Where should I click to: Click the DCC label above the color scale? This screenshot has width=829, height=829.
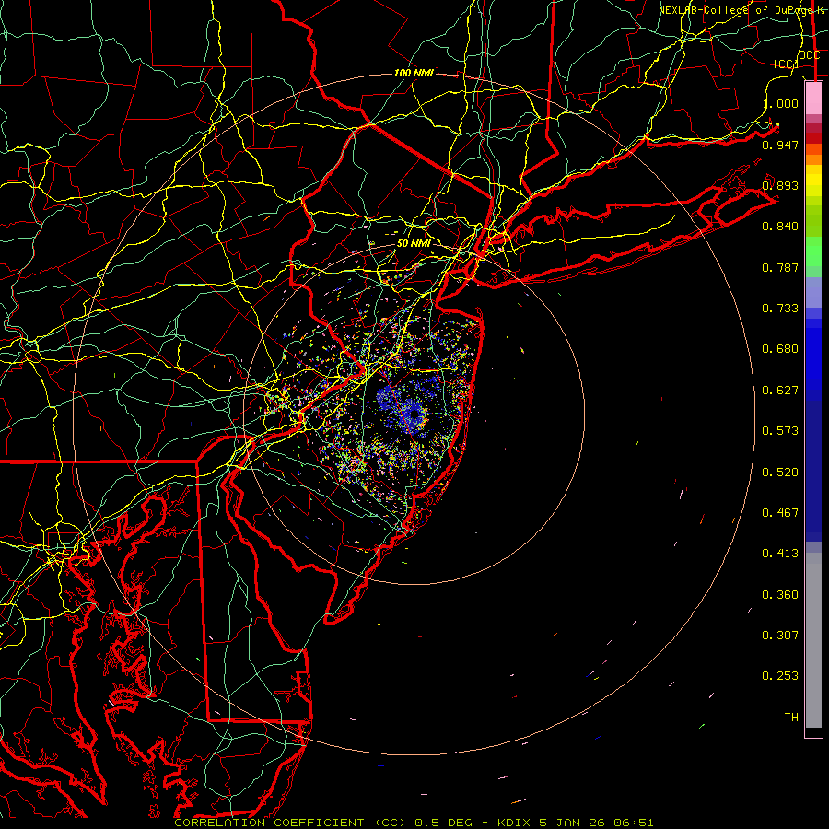[x=810, y=55]
